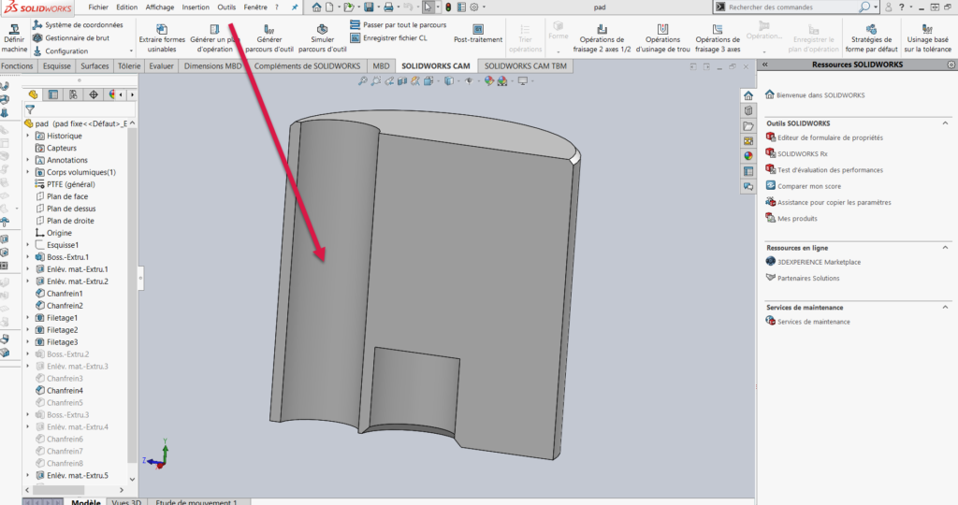Click the Rechercher des commandes search field
The height and width of the screenshot is (505, 958).
[x=797, y=7]
